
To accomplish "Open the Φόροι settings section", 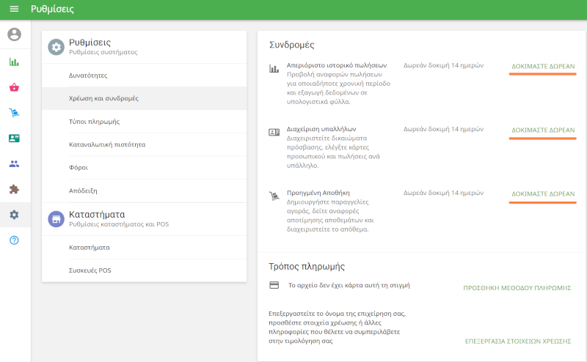I will (78, 168).
